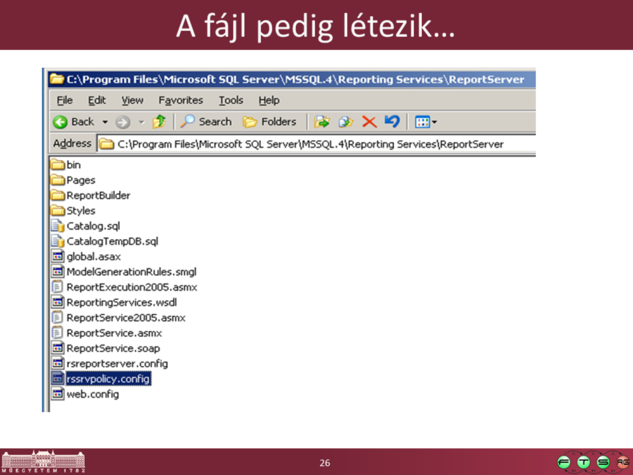Click the ReportBuilder folder name

point(98,195)
